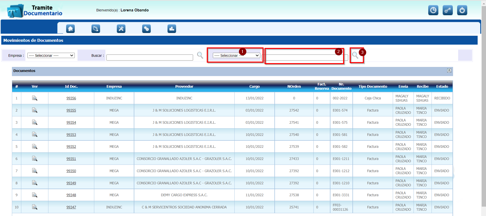View document 99354 details icon

tap(35, 122)
